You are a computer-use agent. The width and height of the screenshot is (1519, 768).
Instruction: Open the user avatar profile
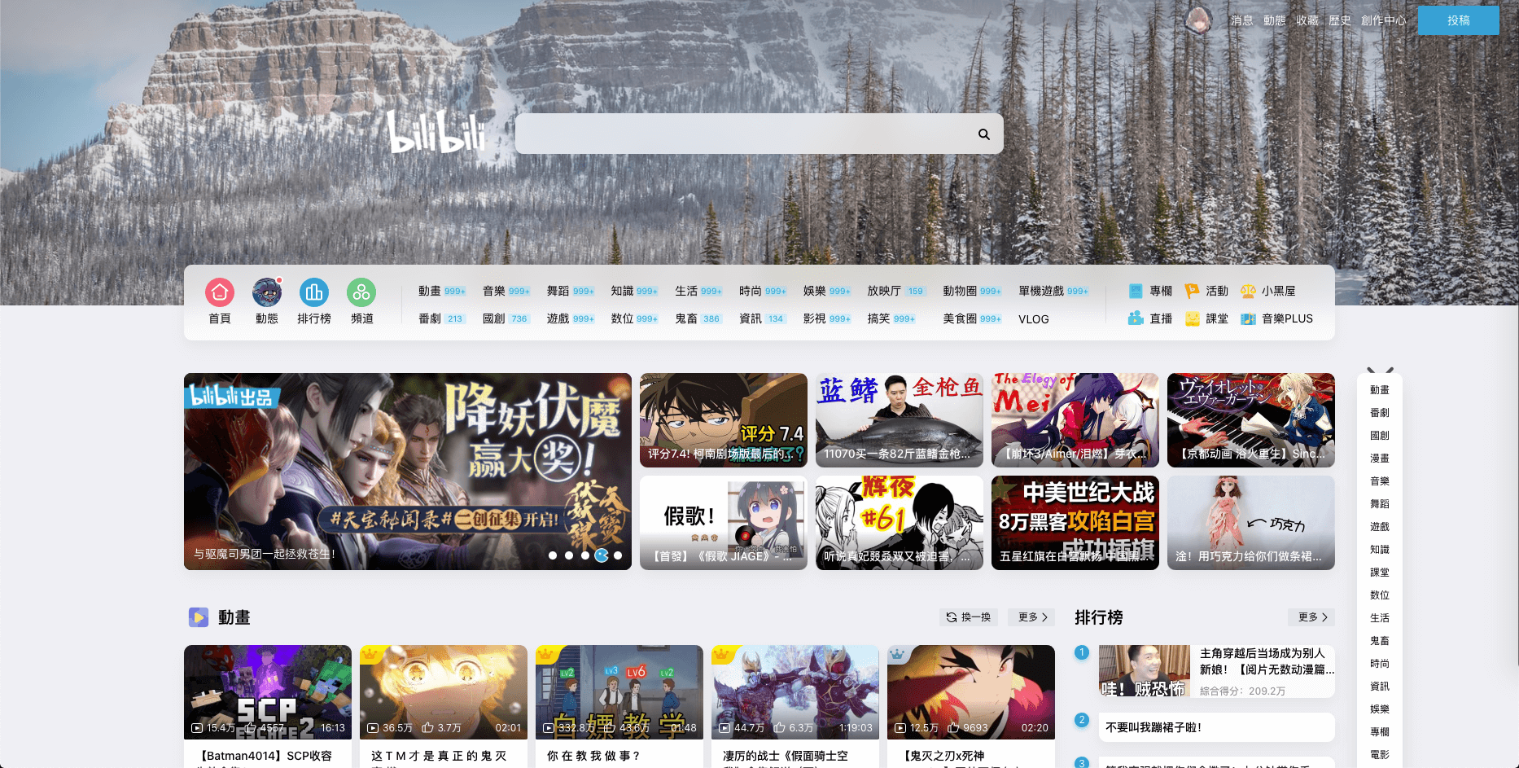coord(1198,20)
